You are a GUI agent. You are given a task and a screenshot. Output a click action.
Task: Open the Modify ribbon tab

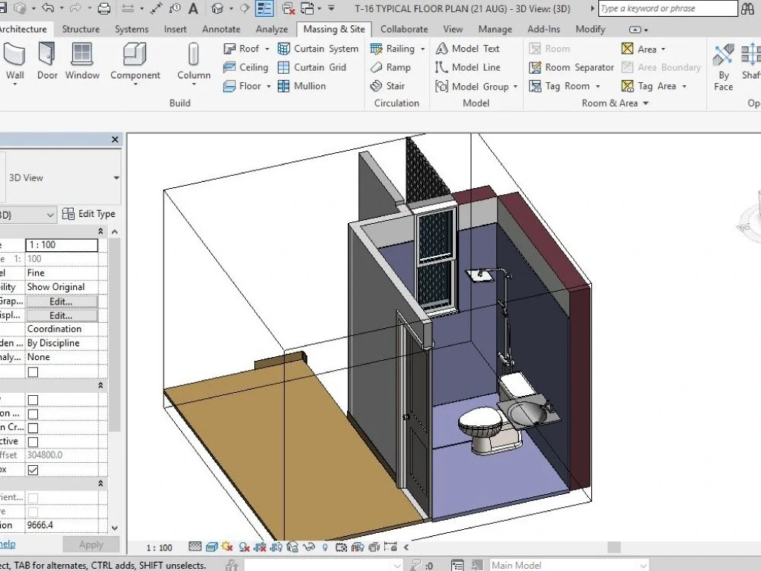[591, 29]
